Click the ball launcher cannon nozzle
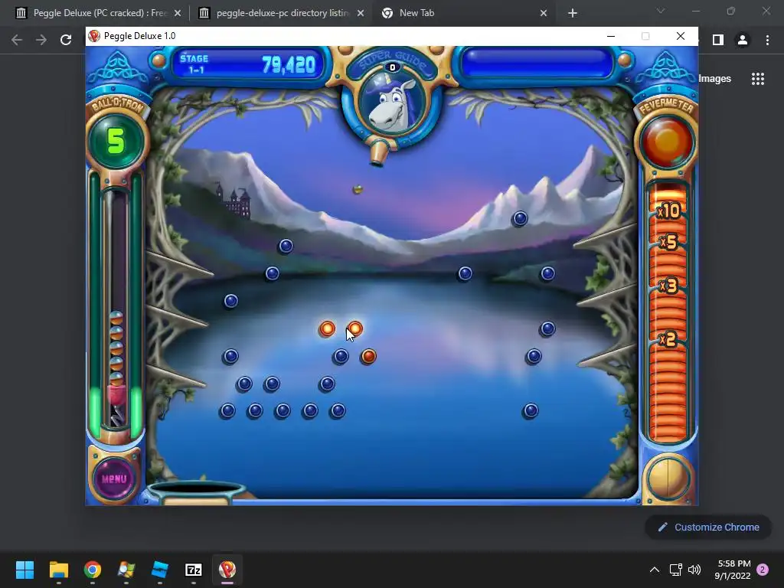 378,154
